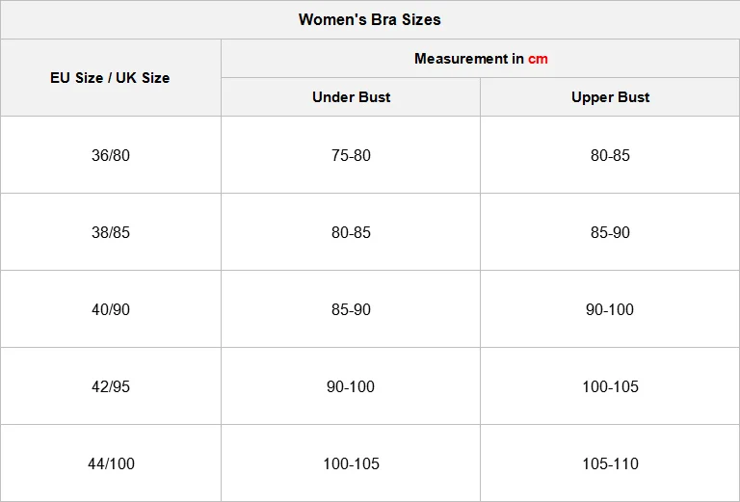This screenshot has width=740, height=502.
Task: Select the 90-100 under bust value
Action: click(351, 386)
